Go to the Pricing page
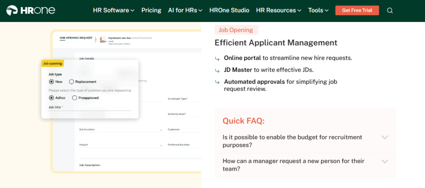The image size is (425, 188). pos(151,10)
